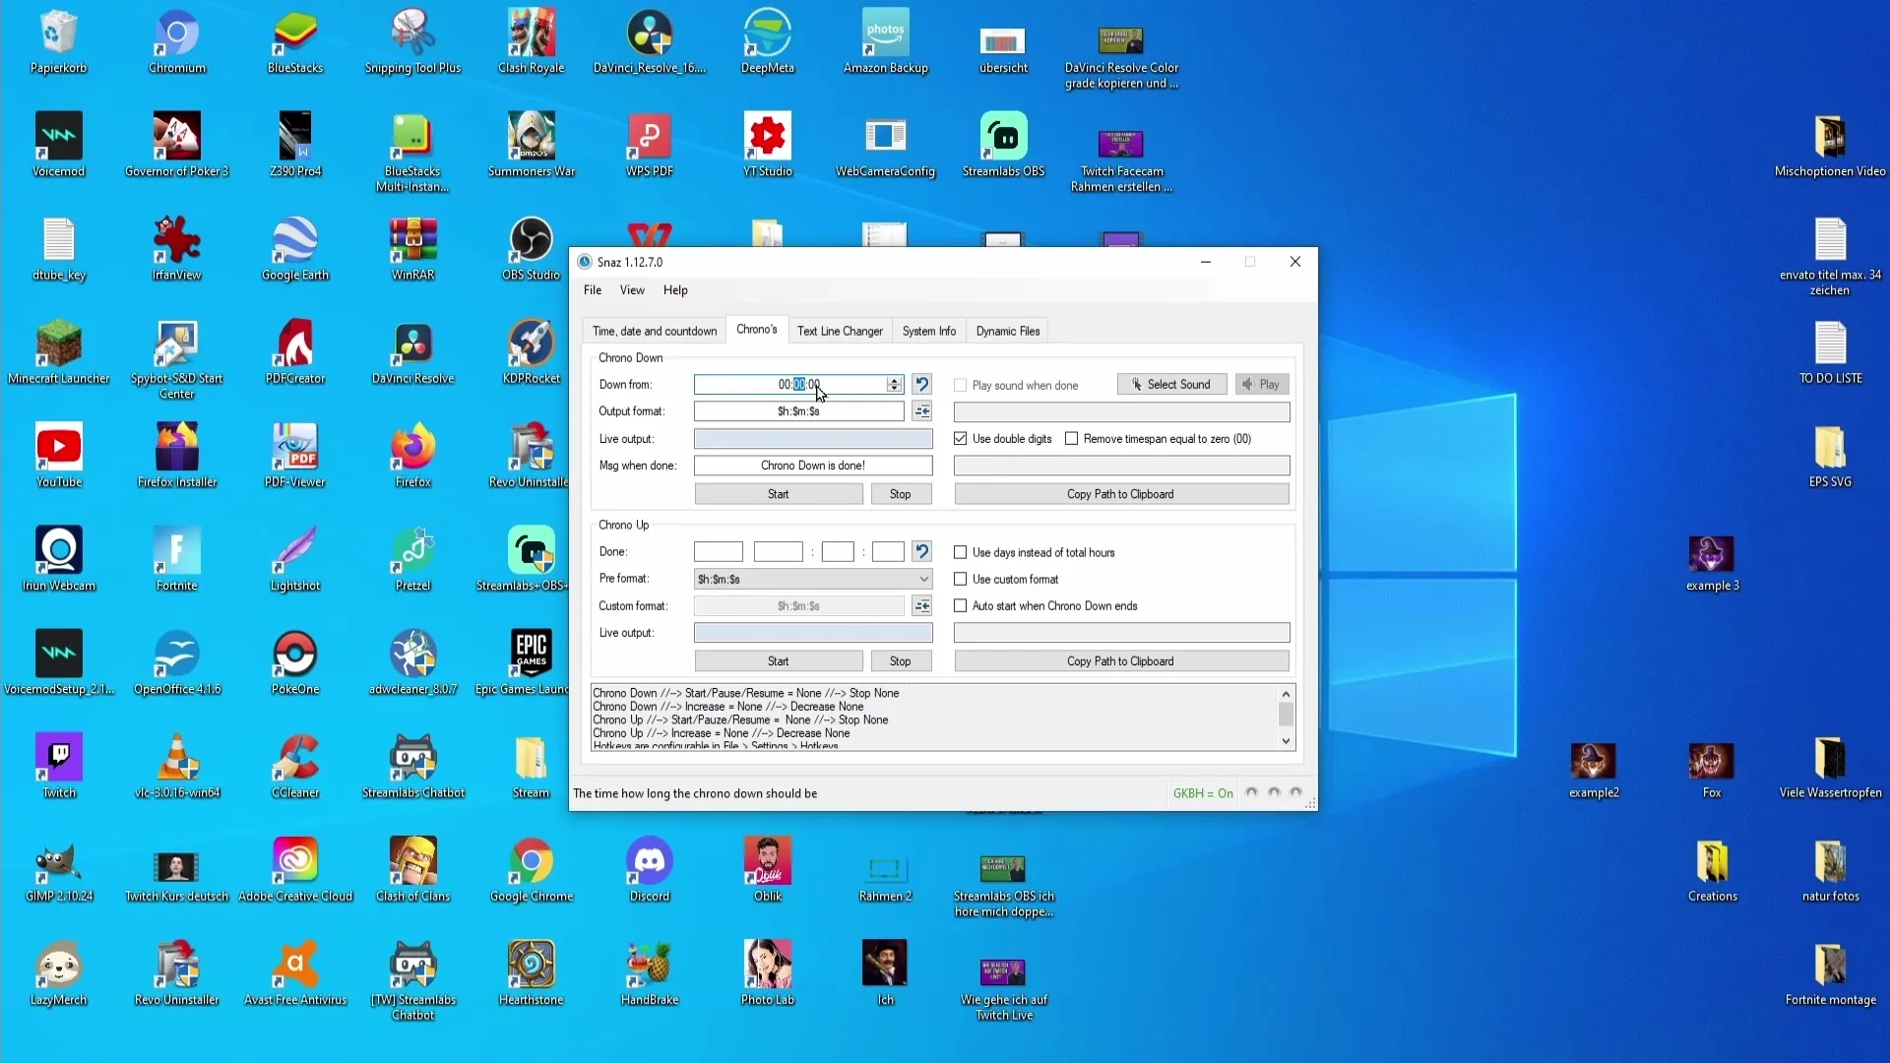Open the Chromium desktop icon
The height and width of the screenshot is (1063, 1890).
177,42
